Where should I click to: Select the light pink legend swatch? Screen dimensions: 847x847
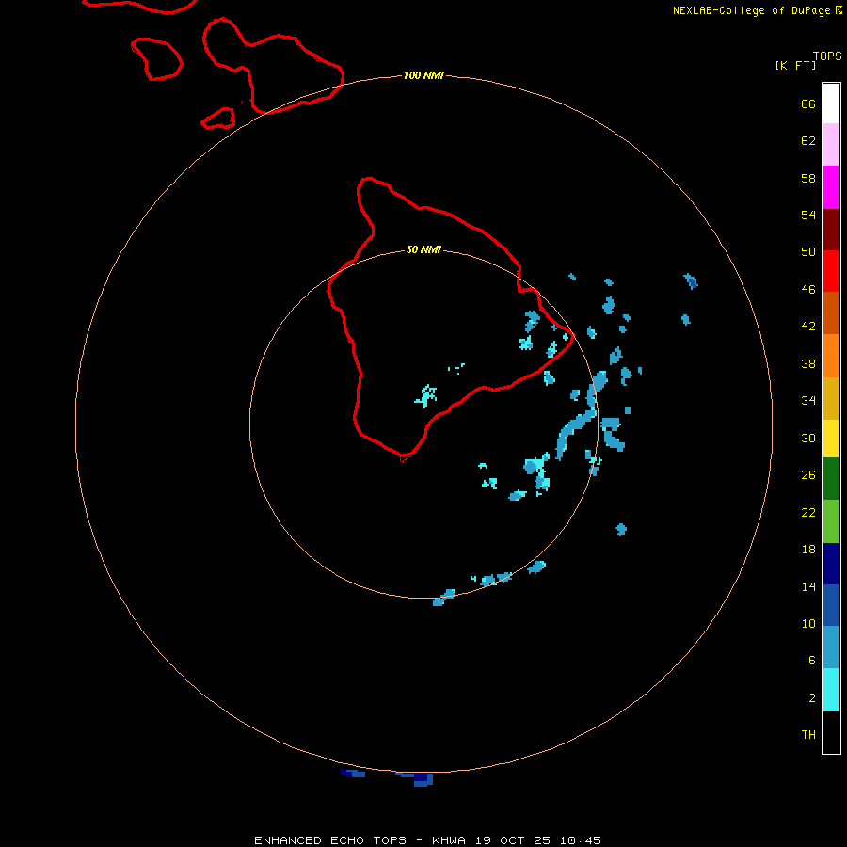(x=831, y=144)
